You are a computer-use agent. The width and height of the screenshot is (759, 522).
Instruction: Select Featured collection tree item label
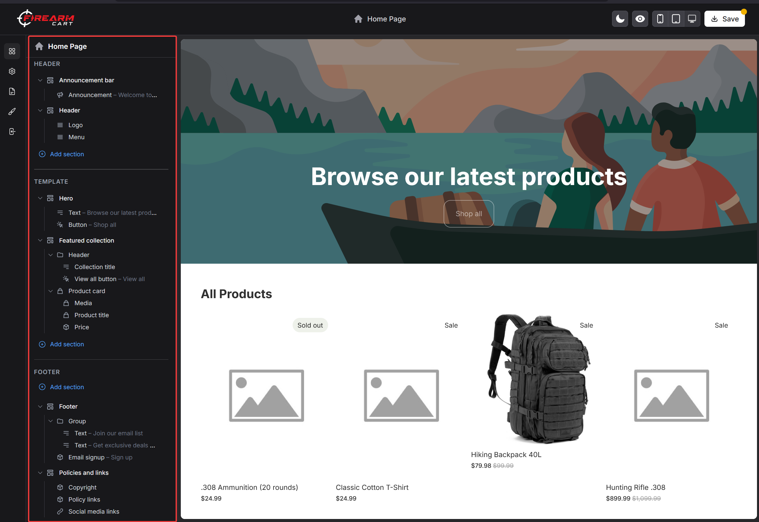87,241
